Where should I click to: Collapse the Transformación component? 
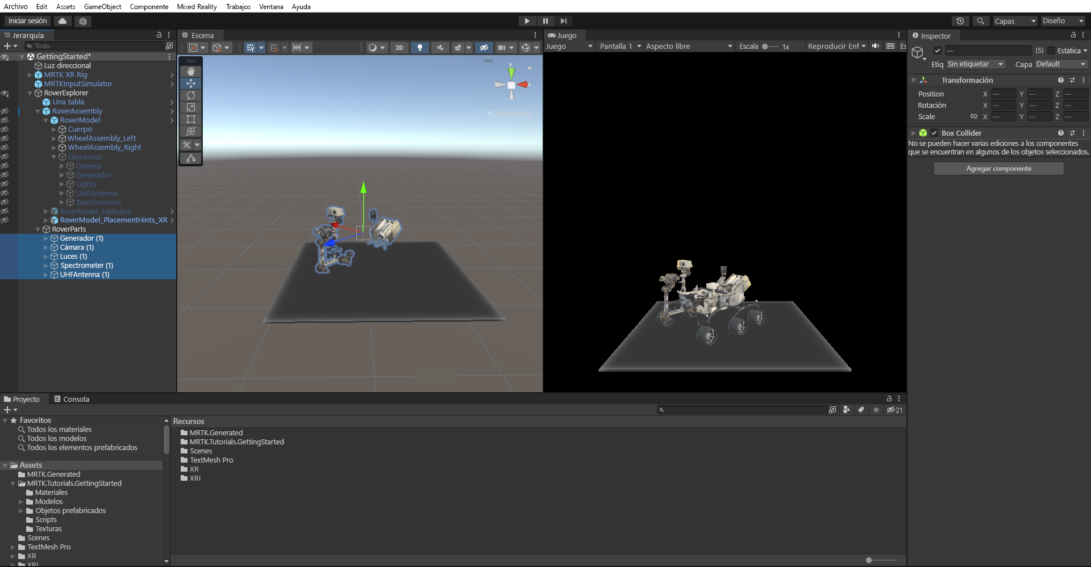click(x=913, y=81)
